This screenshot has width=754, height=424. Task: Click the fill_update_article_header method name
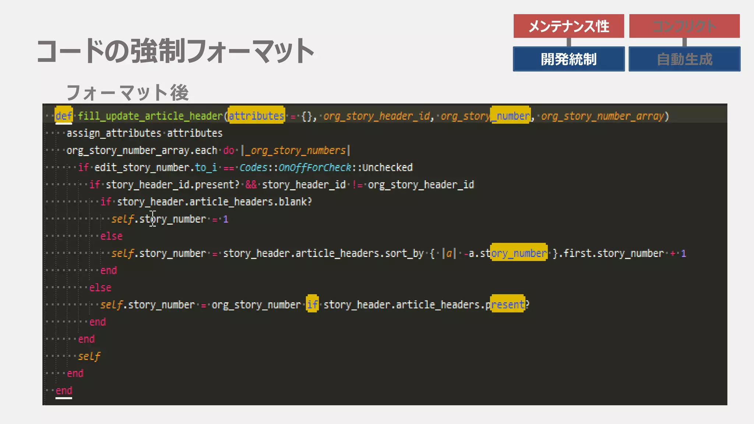(x=150, y=116)
